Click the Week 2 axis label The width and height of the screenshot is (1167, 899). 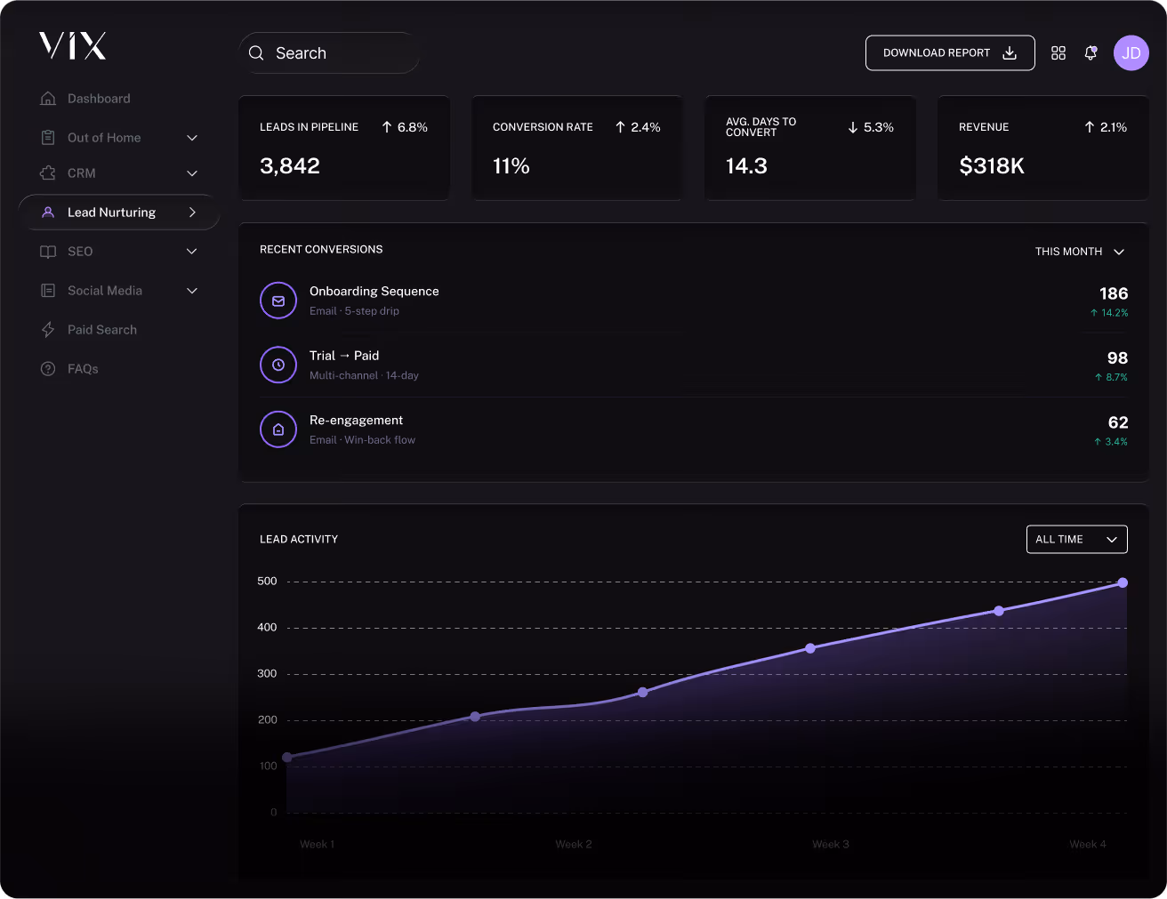(574, 844)
